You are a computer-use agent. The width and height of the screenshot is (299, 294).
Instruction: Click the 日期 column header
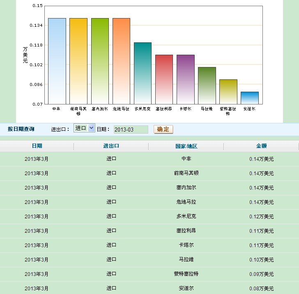click(x=37, y=146)
